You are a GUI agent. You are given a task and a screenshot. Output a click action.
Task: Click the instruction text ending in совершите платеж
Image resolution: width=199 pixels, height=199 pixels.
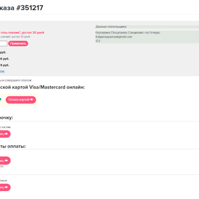click(x=16, y=81)
